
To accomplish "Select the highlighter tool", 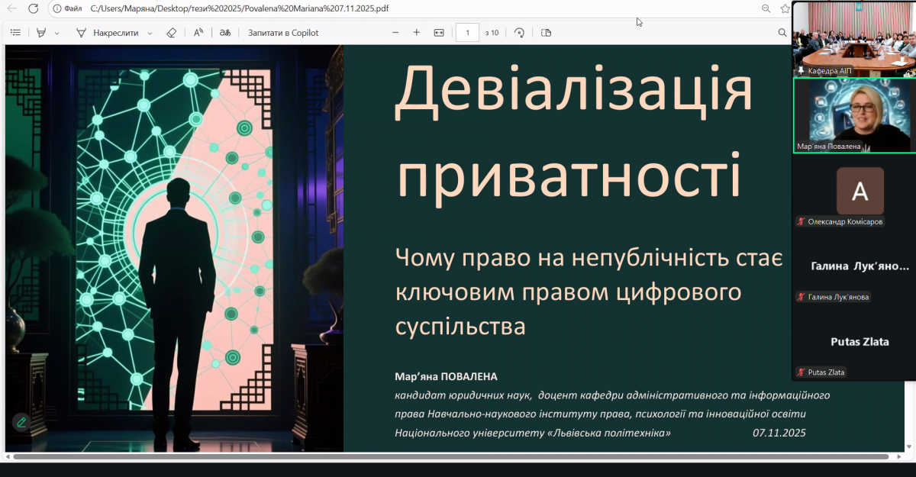I will click(40, 32).
